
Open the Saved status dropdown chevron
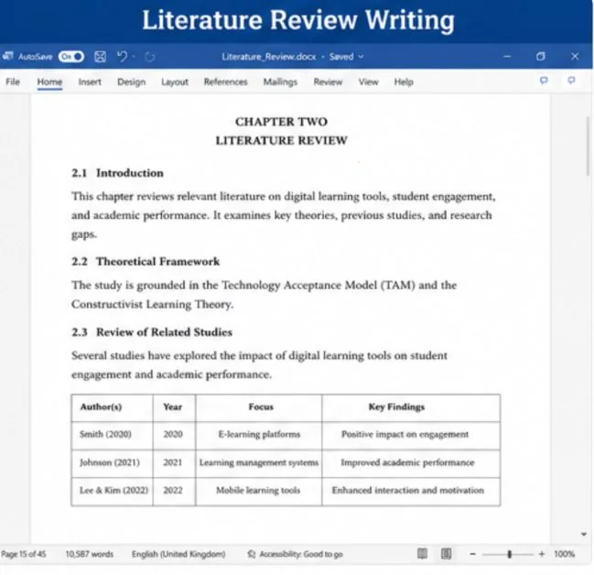361,57
